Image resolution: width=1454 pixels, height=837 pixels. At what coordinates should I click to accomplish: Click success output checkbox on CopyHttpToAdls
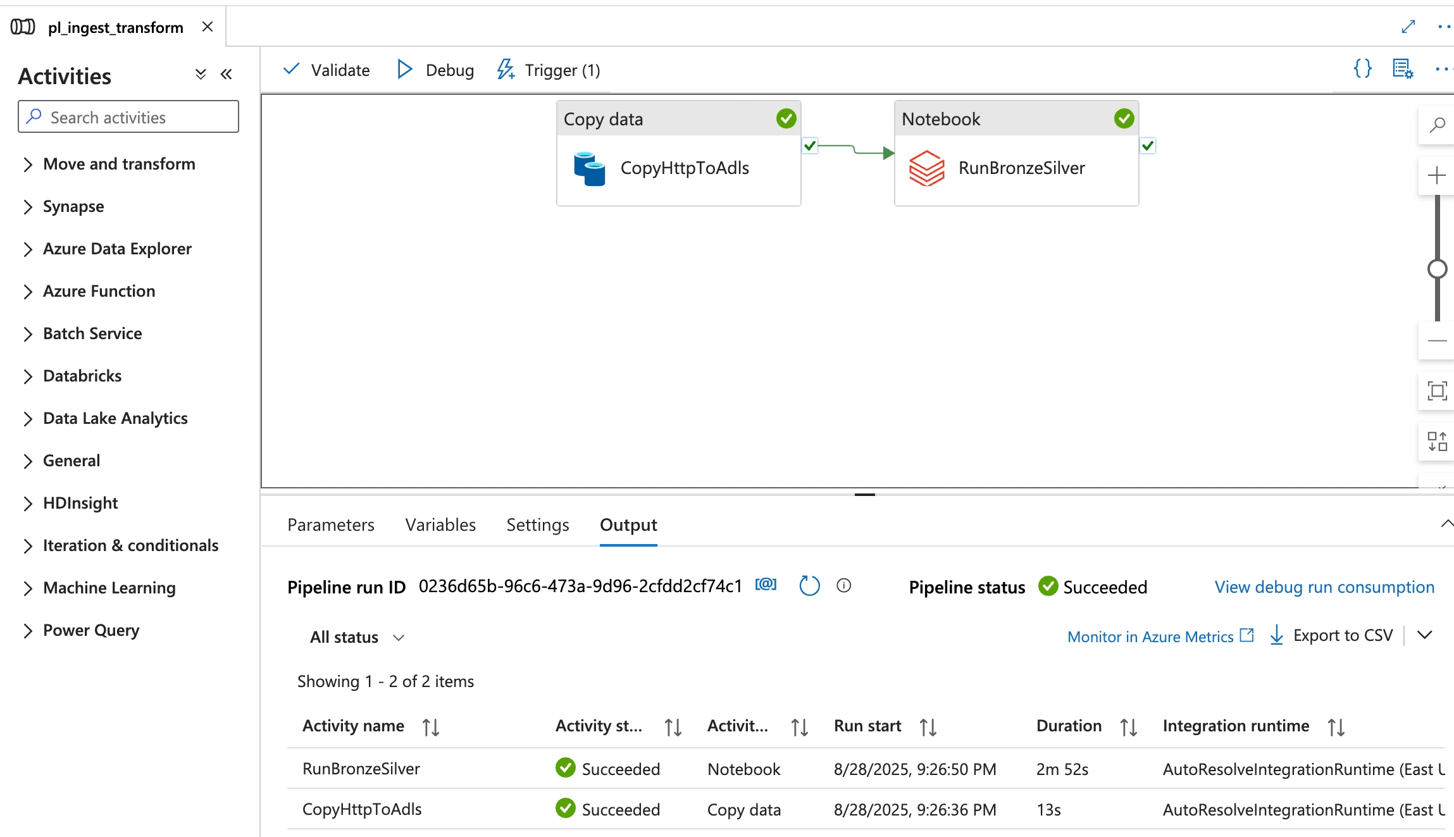[810, 146]
